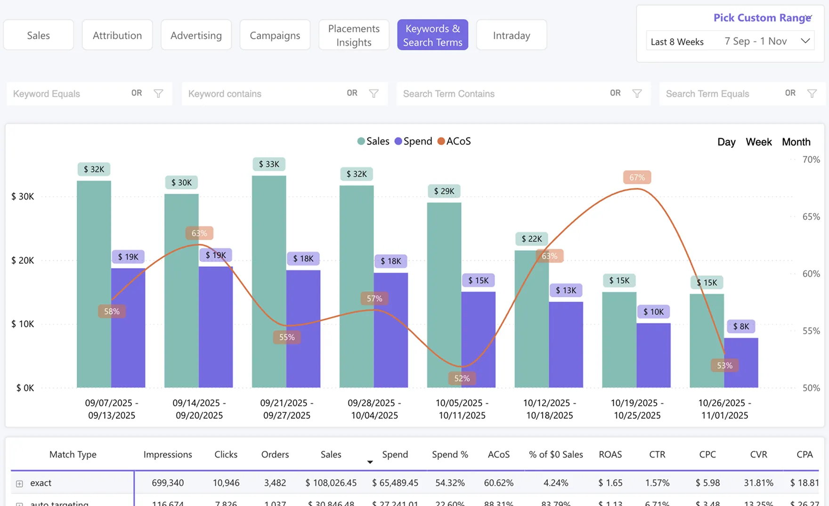Select the Placements Insights tab
Viewport: 829px width, 506px height.
coord(354,35)
